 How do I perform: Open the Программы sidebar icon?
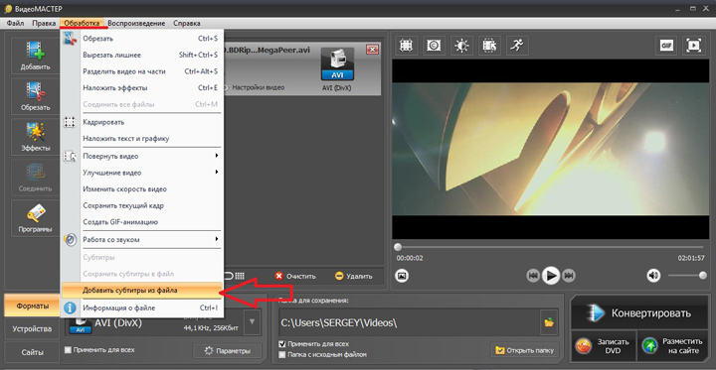(x=35, y=218)
